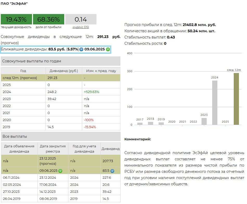247x204 pixels.
Task: Click the gray 0.14 DSI index tile
Action: (x=81, y=19)
